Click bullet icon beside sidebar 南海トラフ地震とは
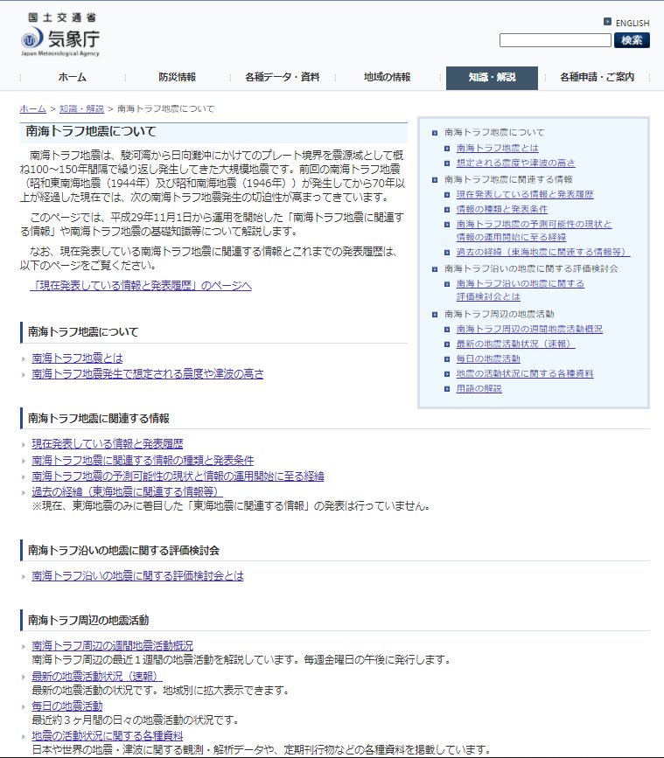This screenshot has height=758, width=664. [x=447, y=148]
